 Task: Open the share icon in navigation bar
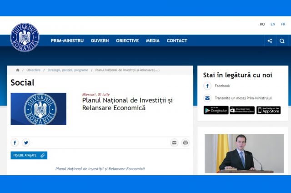(270, 41)
